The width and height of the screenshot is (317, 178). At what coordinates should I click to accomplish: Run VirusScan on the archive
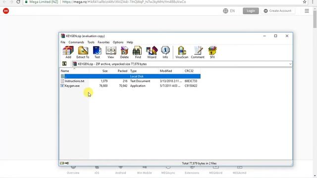pyautogui.click(x=182, y=52)
